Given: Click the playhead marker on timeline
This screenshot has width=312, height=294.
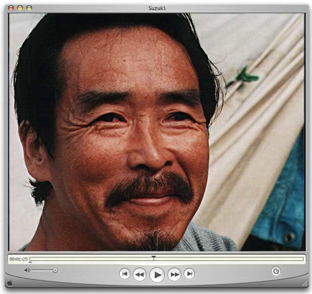Looking at the screenshot, I should coord(154,258).
